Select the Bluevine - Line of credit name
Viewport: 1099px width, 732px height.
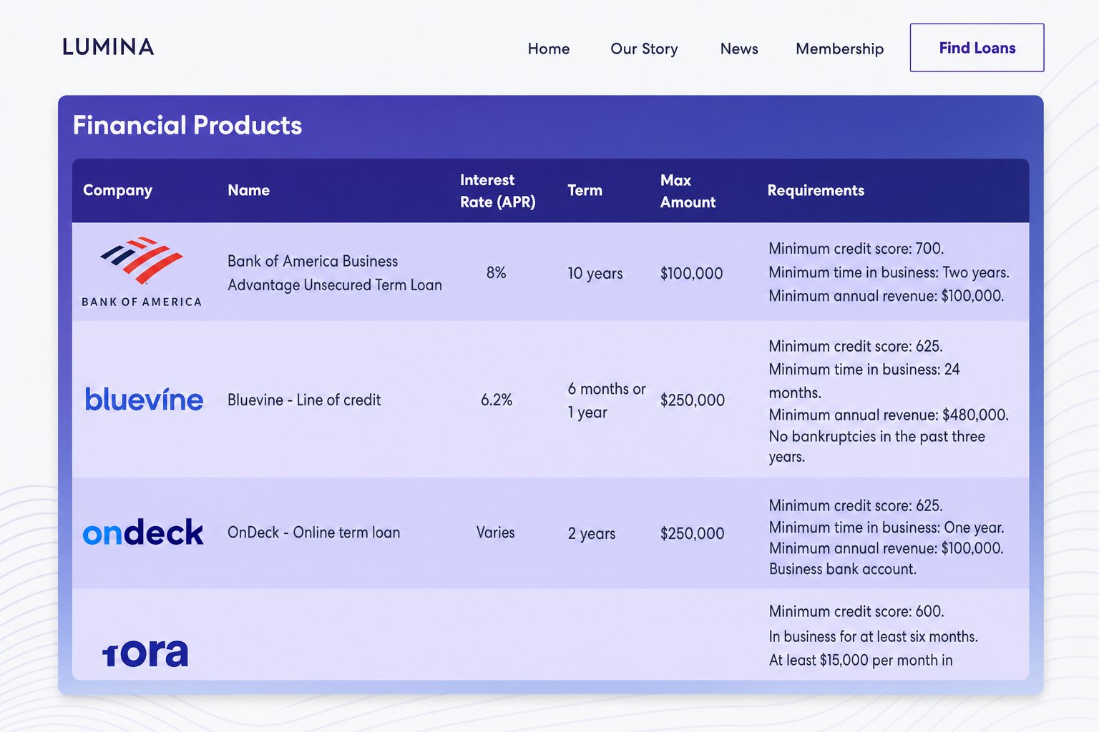click(x=304, y=400)
